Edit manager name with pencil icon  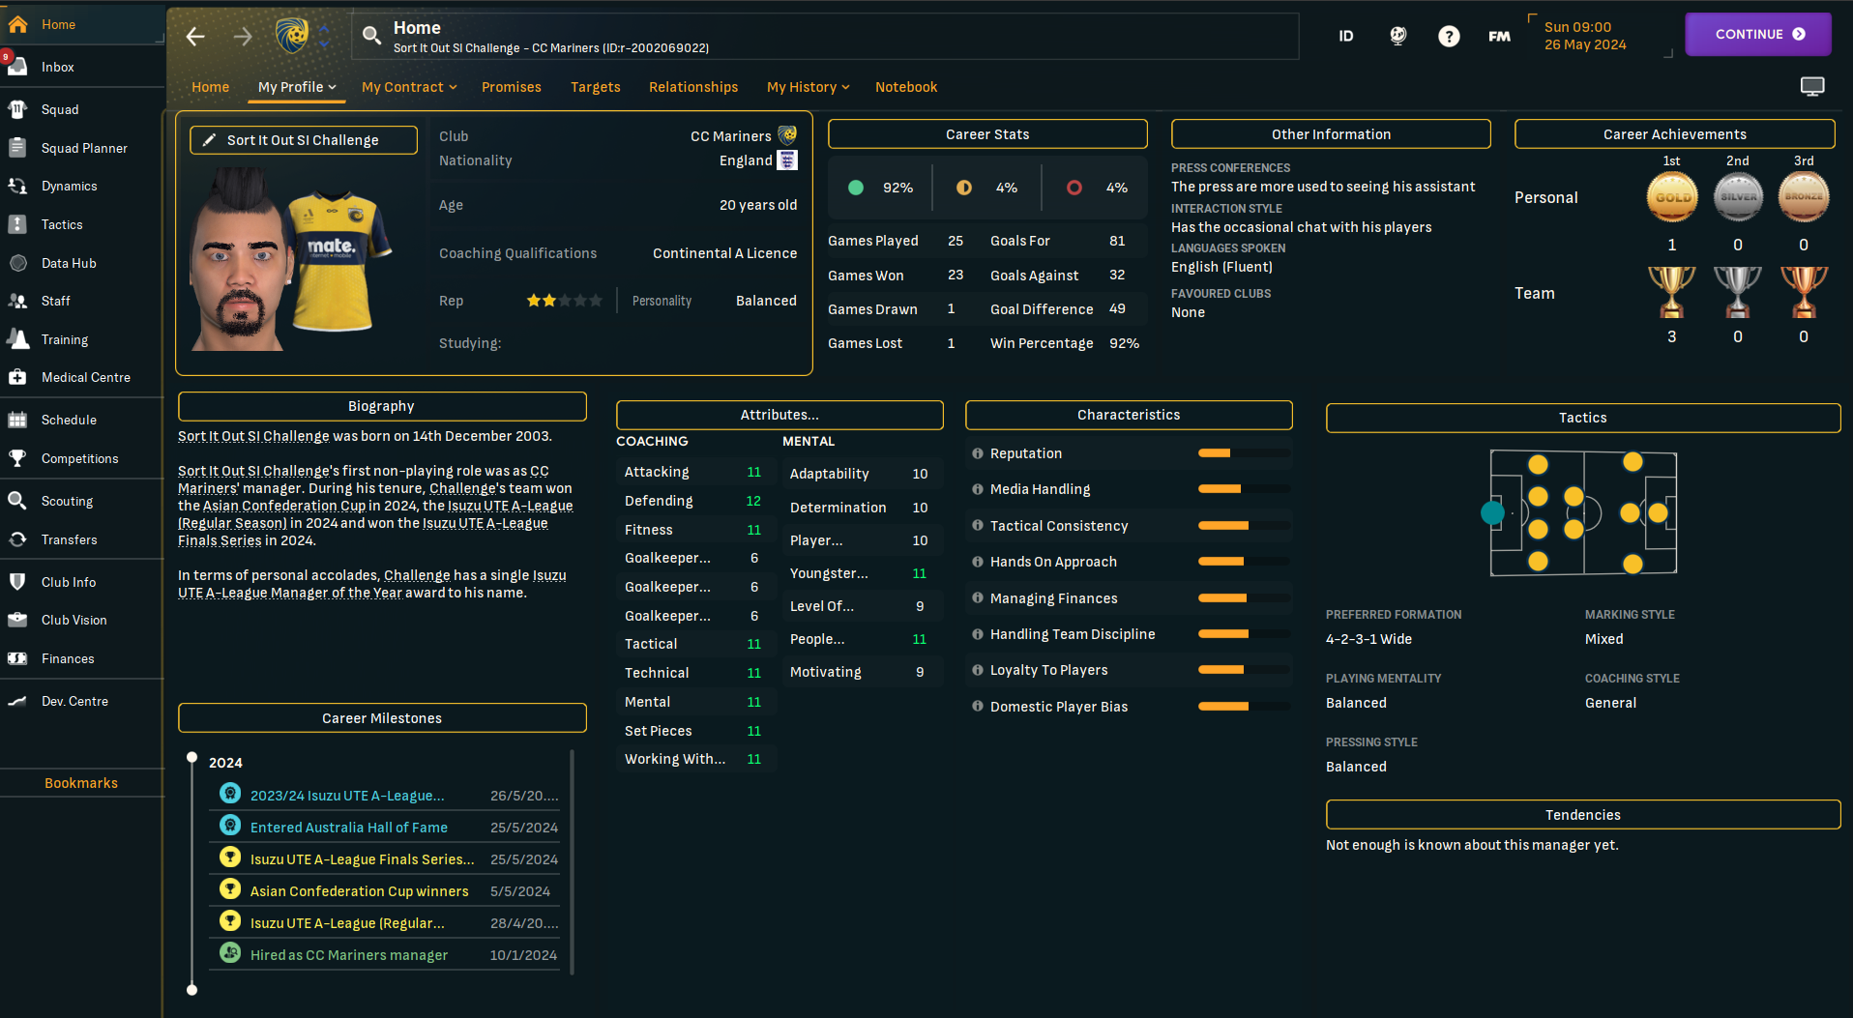pyautogui.click(x=209, y=140)
